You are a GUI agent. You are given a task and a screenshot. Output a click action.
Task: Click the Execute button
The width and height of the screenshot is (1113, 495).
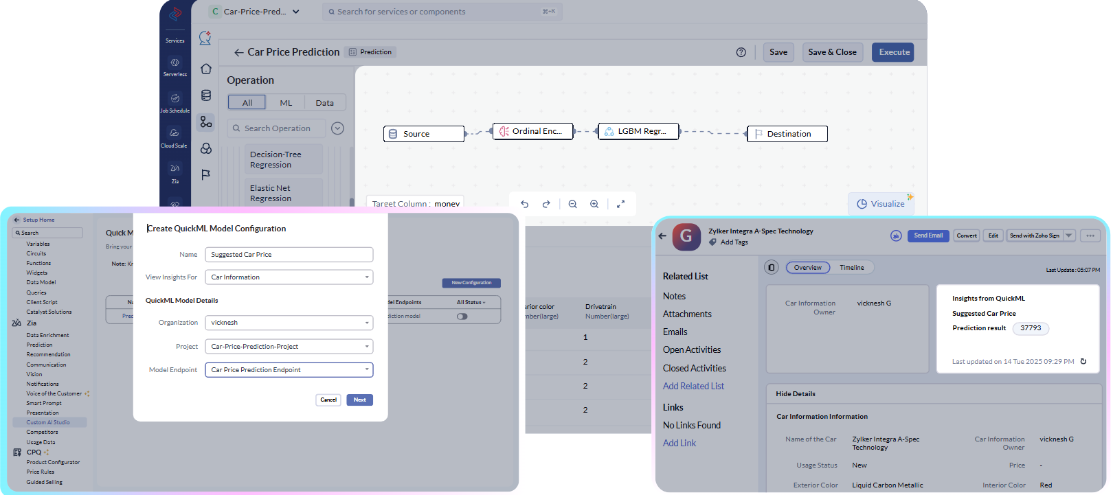point(893,52)
